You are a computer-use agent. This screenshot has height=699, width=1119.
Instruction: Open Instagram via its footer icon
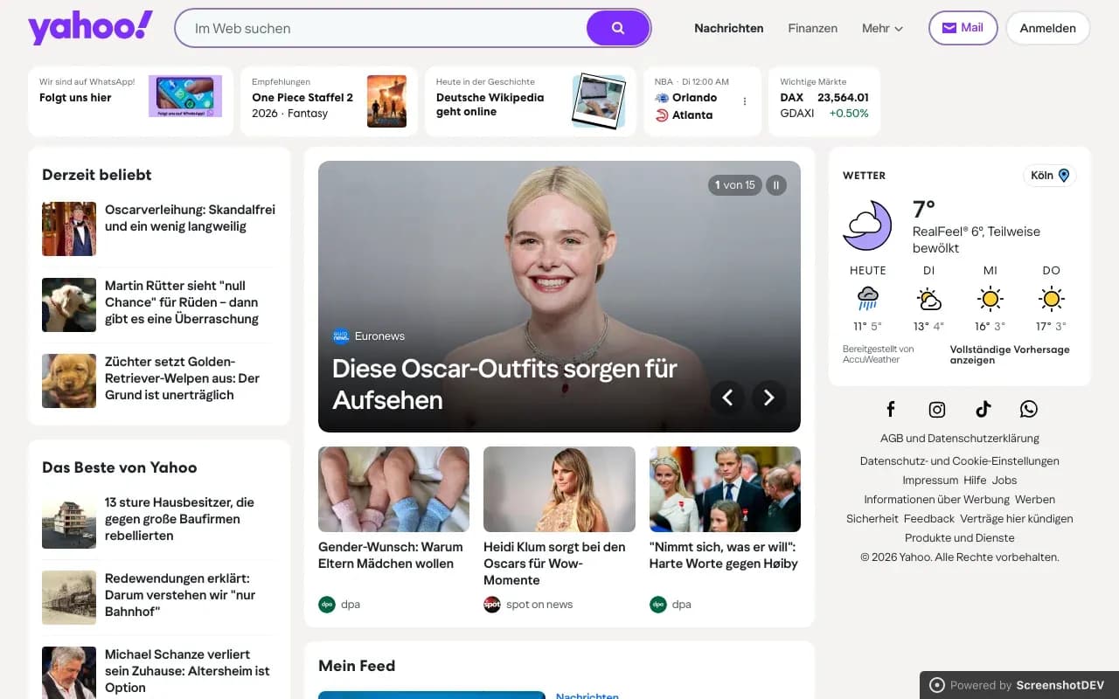point(937,409)
